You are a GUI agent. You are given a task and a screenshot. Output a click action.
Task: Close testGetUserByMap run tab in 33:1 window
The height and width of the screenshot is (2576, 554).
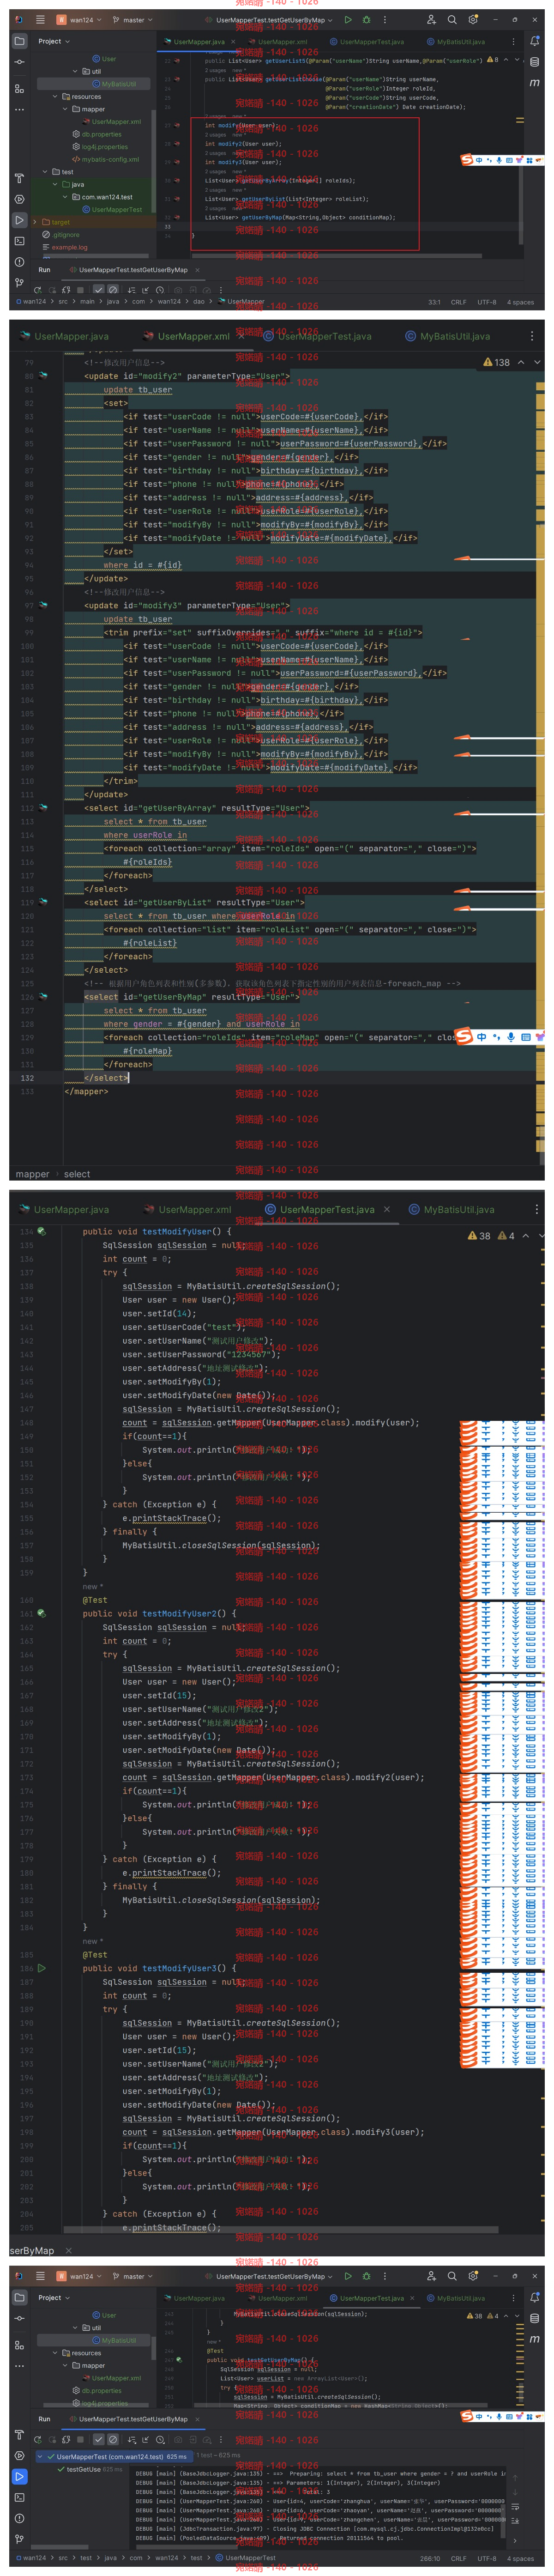pyautogui.click(x=197, y=270)
